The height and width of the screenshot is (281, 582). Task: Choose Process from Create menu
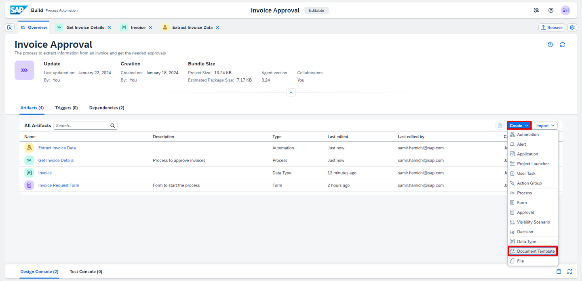pyautogui.click(x=533, y=193)
